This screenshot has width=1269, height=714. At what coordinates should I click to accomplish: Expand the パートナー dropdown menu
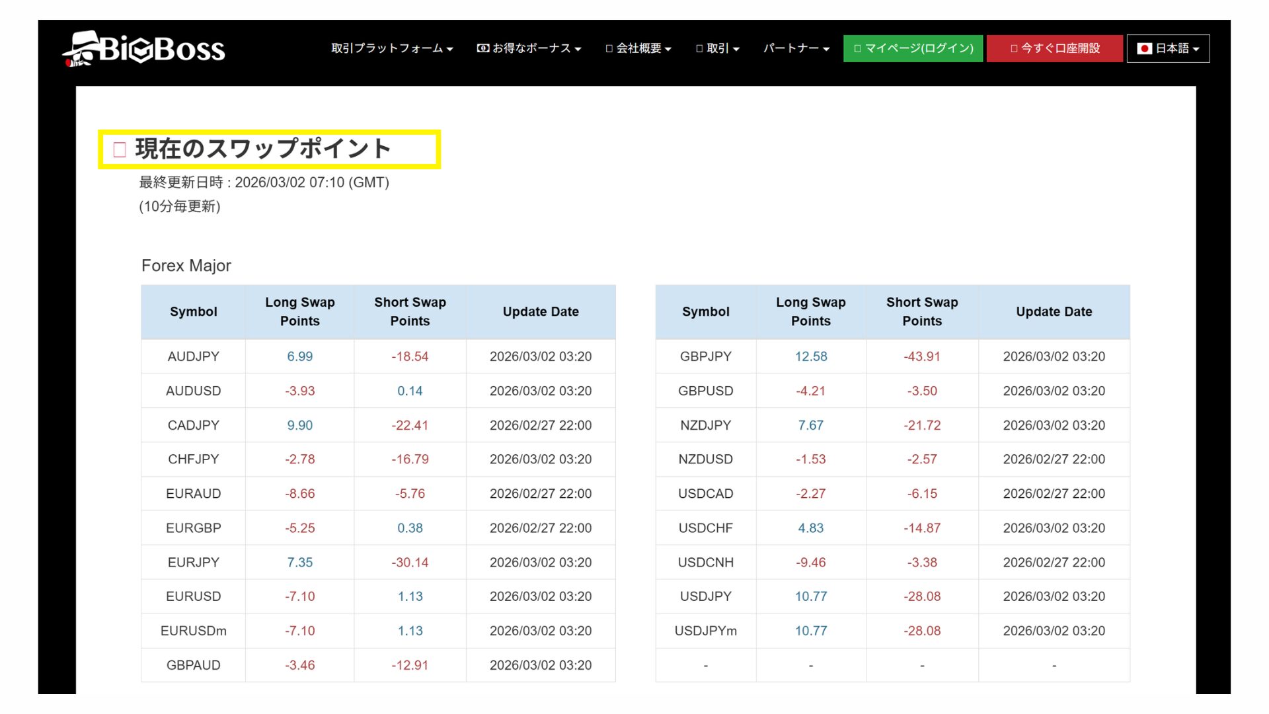796,48
